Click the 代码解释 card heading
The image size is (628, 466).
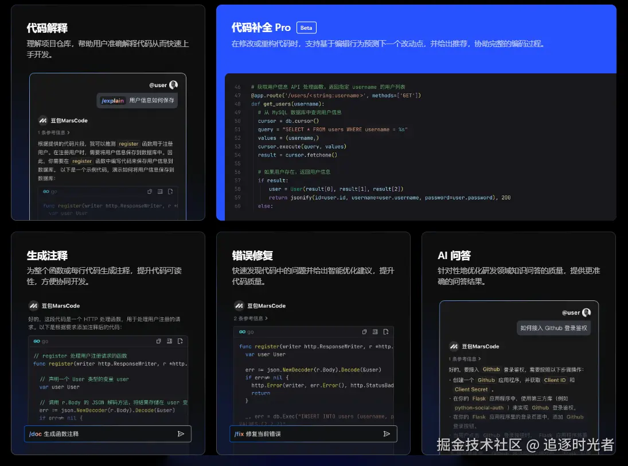click(x=47, y=28)
